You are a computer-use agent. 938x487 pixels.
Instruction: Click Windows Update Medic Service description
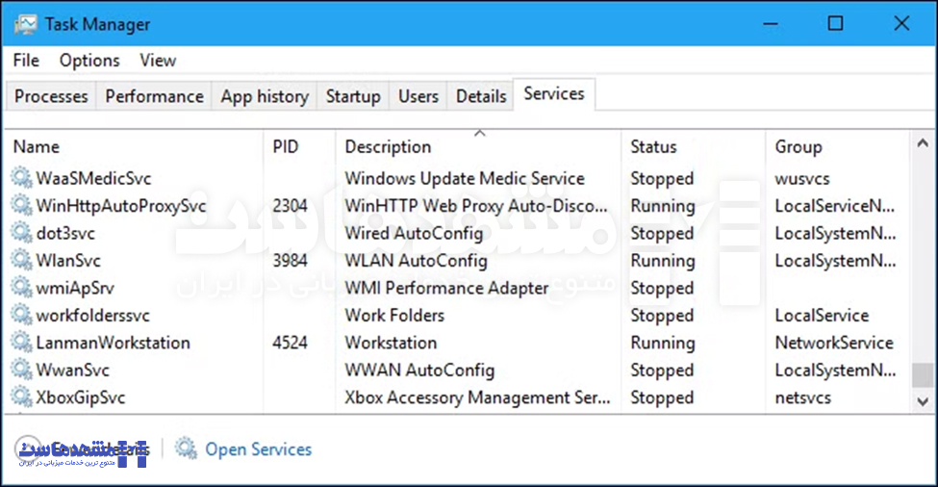coord(465,178)
